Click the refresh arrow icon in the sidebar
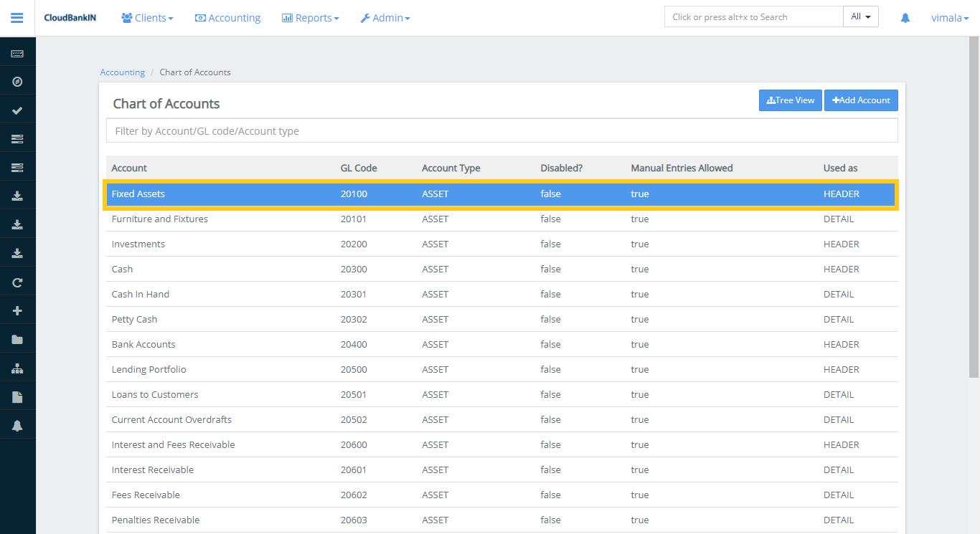Image resolution: width=980 pixels, height=534 pixels. coord(17,282)
